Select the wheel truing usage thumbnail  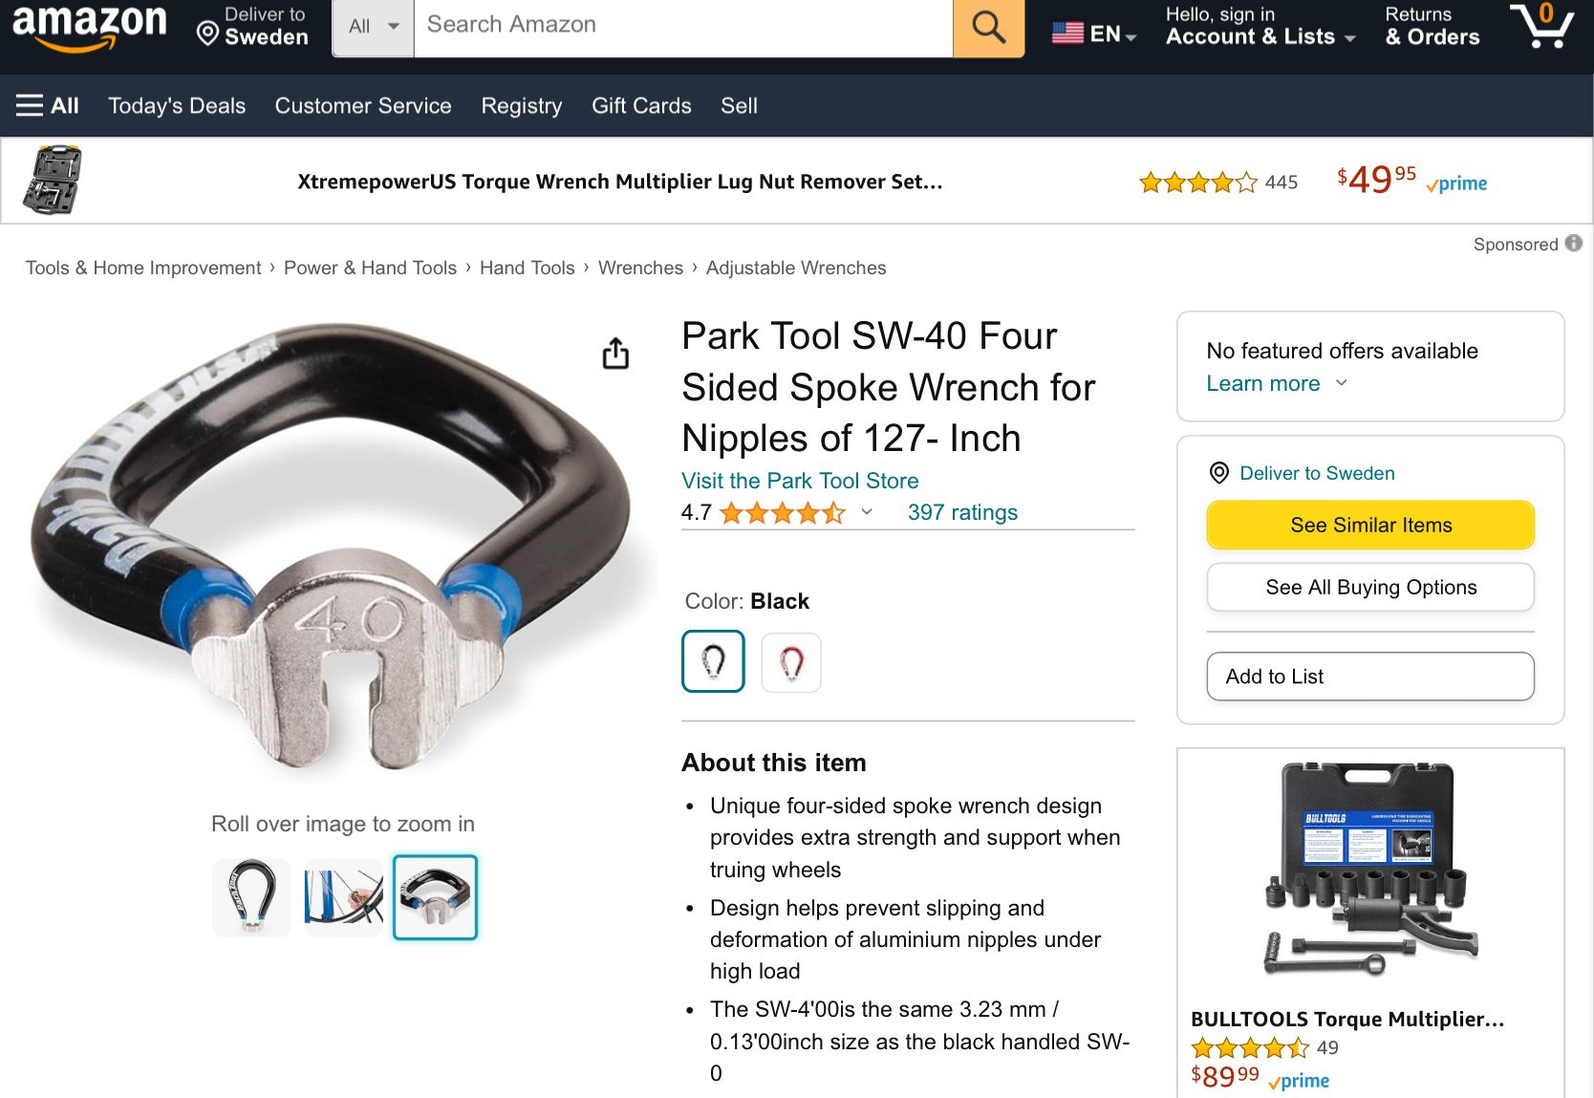343,896
